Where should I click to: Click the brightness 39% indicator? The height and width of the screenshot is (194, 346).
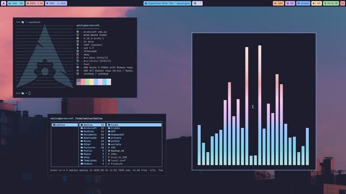[290, 3]
